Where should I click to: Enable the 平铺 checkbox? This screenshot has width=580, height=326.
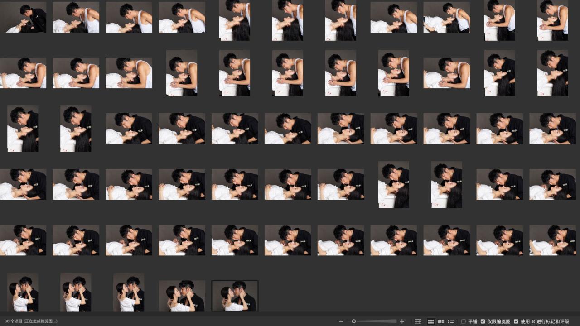pos(464,321)
